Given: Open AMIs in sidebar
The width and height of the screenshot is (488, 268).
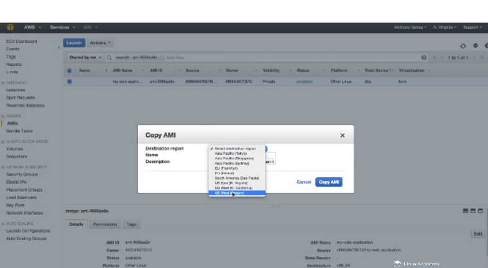Looking at the screenshot, I should pos(12,123).
